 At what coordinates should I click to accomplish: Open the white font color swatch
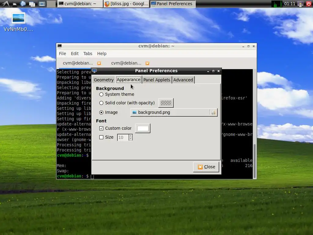[143, 128]
